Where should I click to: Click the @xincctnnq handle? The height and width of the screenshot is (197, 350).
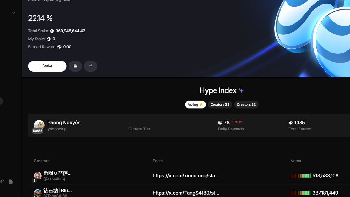click(54, 179)
